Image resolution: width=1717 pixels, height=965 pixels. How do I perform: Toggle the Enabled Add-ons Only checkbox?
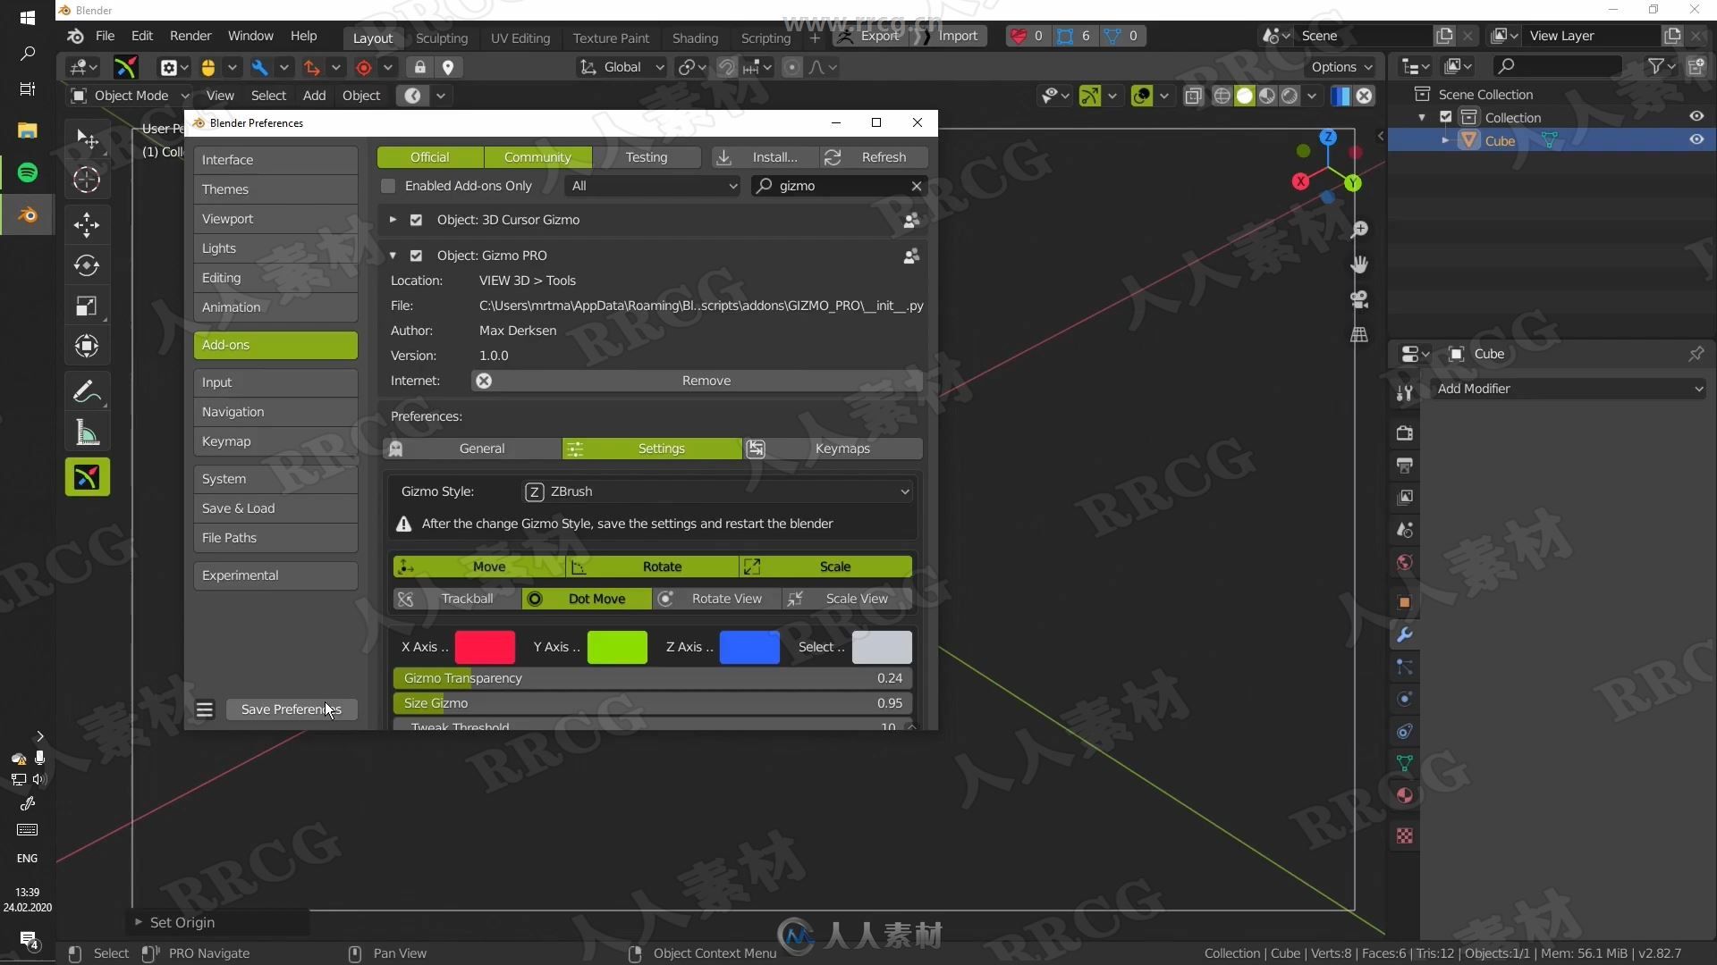388,185
